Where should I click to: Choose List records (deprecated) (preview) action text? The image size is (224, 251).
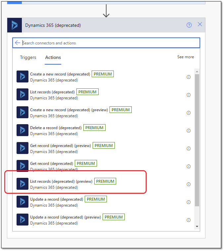61,181
